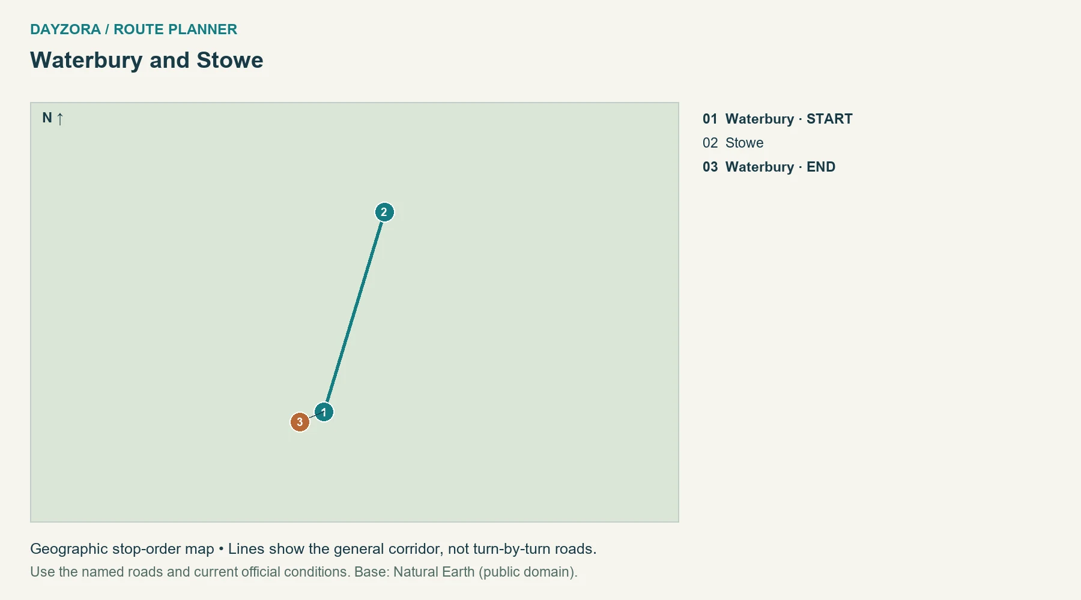Select the thin connector between markers 3 and 1
This screenshot has height=600, width=1081.
pyautogui.click(x=312, y=417)
